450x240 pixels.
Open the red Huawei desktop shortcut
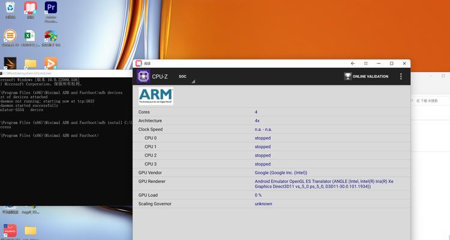coord(10,231)
